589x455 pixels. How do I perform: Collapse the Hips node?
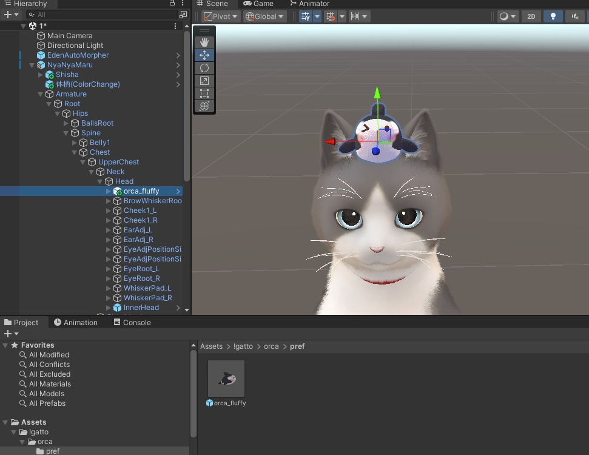pyautogui.click(x=58, y=113)
